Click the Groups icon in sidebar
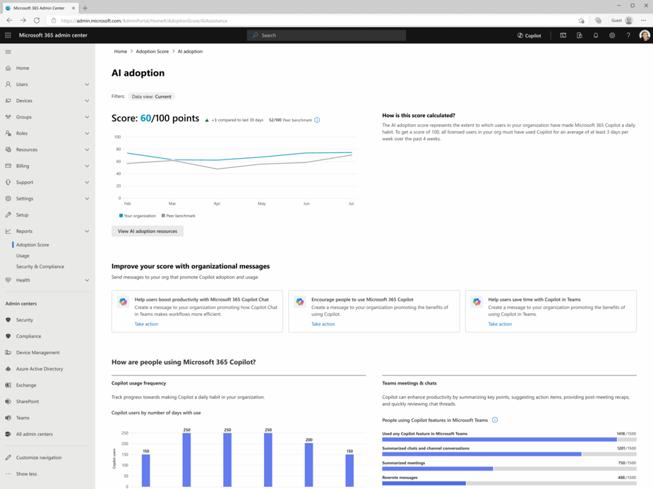 click(8, 117)
